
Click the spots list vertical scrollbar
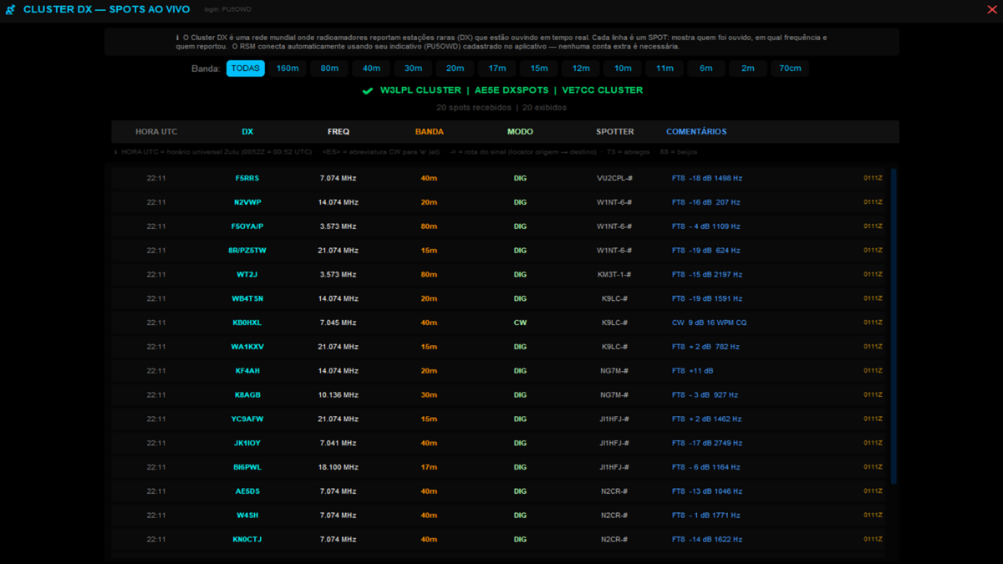pos(894,326)
